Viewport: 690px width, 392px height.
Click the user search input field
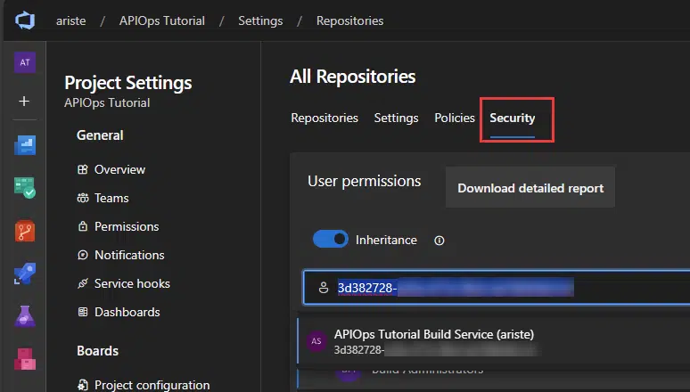point(497,288)
